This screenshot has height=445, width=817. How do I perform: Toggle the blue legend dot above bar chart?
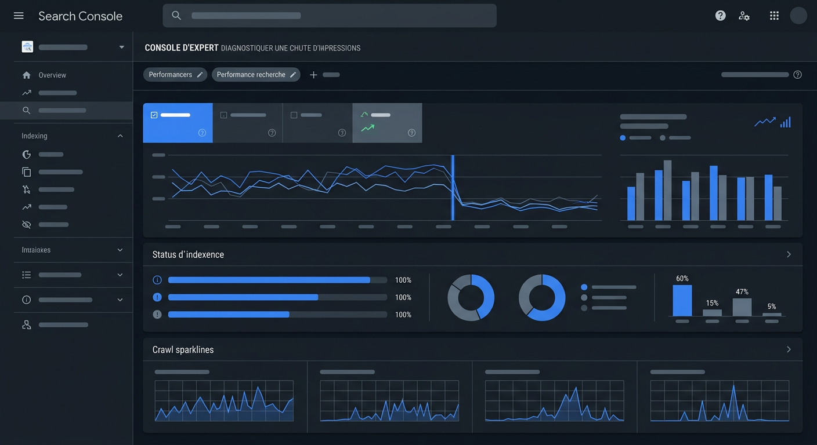coord(623,138)
